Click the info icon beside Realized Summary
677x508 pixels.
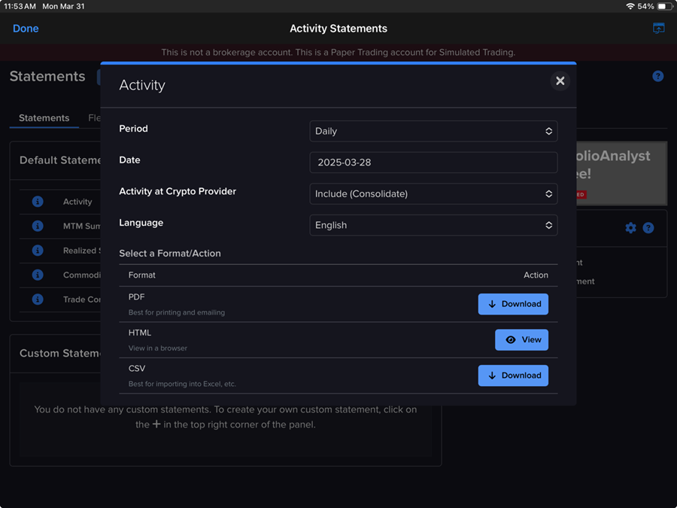[x=37, y=250]
